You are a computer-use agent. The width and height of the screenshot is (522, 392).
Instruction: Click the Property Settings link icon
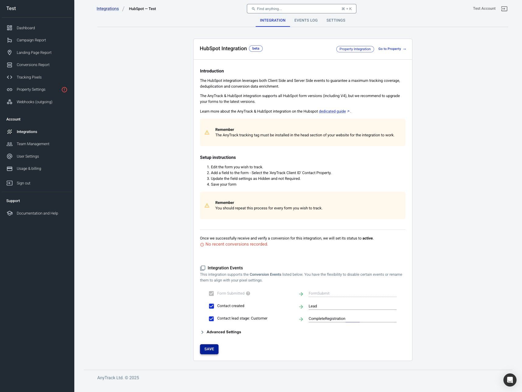9,89
